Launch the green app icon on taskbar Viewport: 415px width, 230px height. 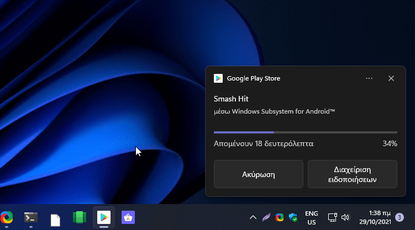[x=80, y=217]
